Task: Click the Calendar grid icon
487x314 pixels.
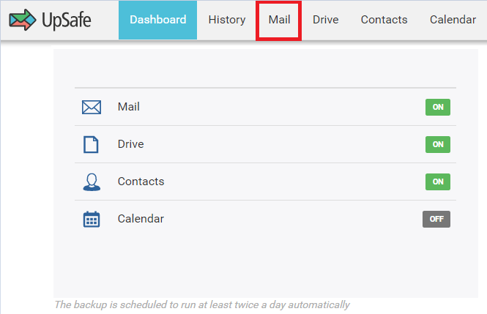Action: pos(92,219)
